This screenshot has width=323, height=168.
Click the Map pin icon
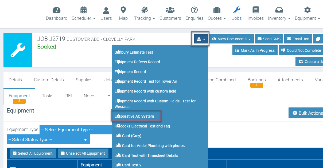coord(123,10)
